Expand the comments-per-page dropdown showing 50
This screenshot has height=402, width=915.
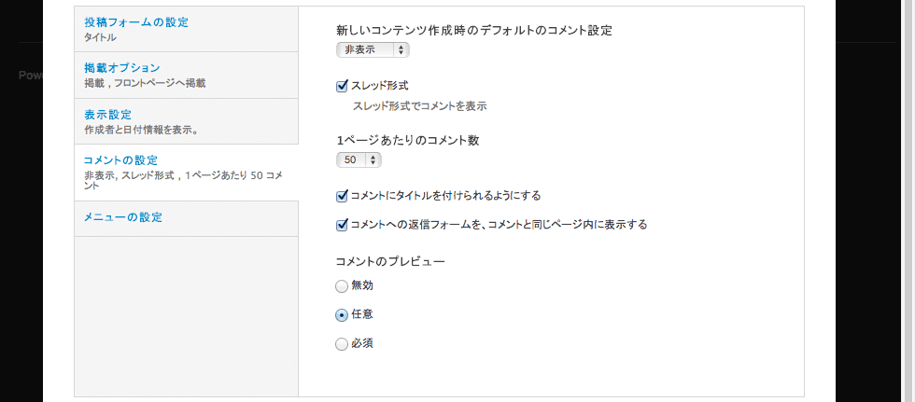(359, 160)
